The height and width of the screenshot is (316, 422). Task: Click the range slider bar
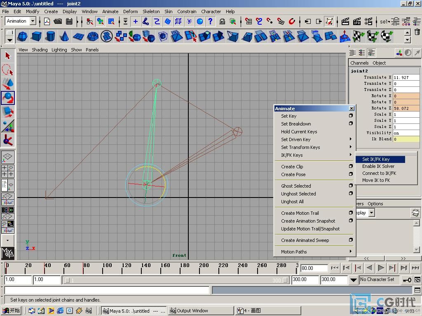click(176, 280)
